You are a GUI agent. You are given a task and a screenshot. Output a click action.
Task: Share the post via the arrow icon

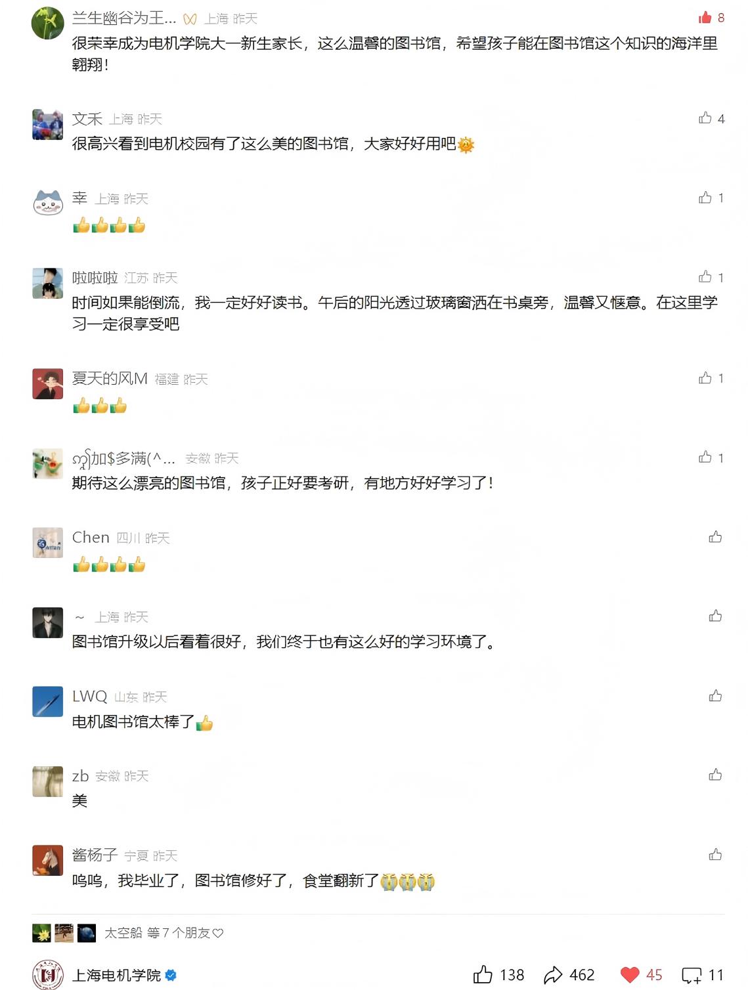[x=554, y=974]
